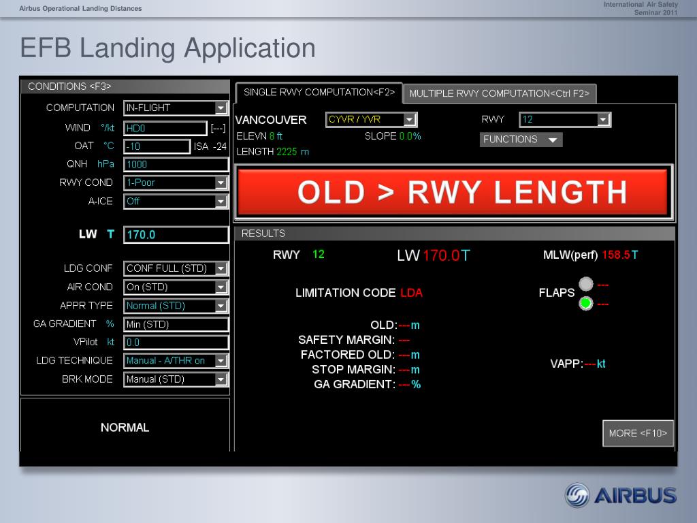Click the MLW(perf) 158.5 T value
Viewport: 697px width, 523px height.
click(x=619, y=255)
